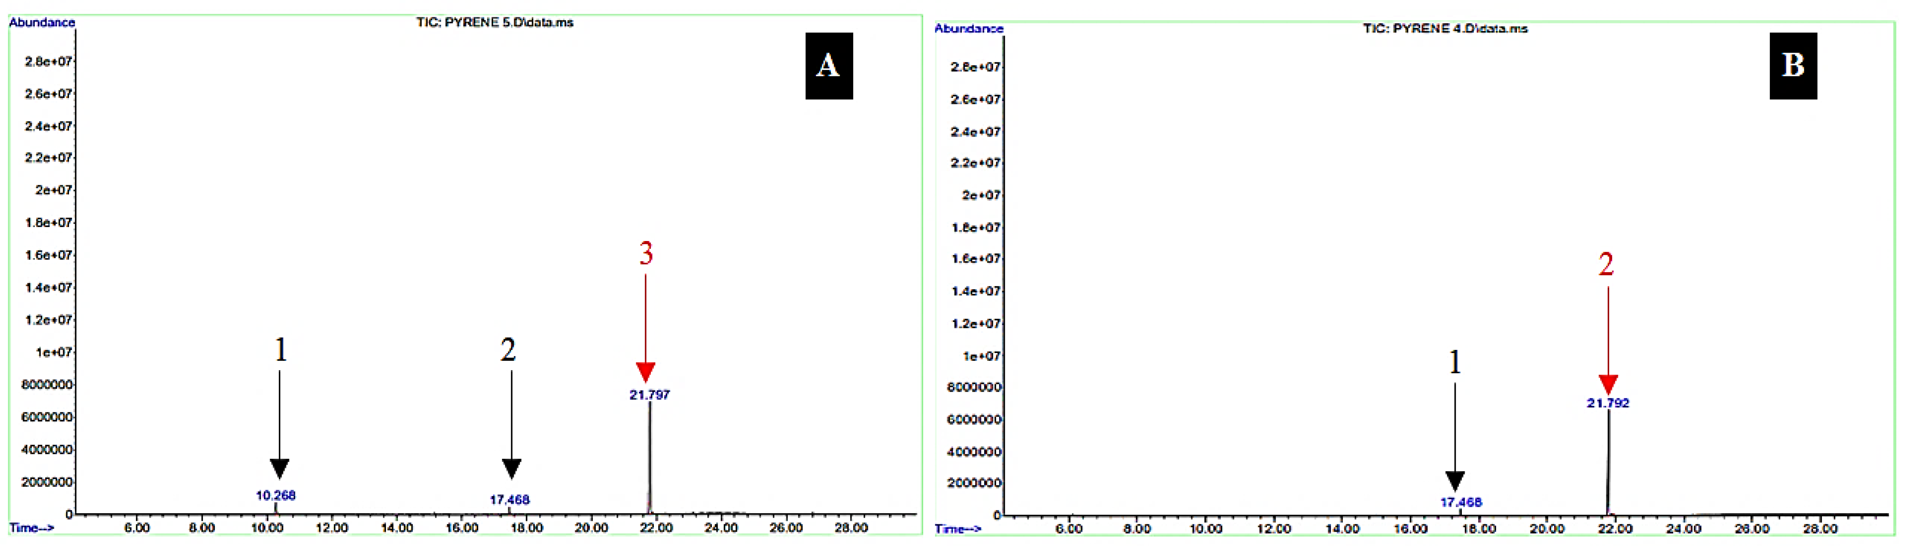Click the red number 2 in panel B

(1606, 264)
